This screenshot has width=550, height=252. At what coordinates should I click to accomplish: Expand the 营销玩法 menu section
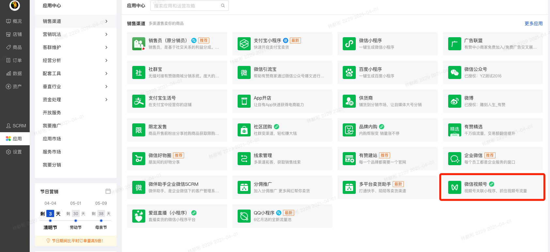tap(75, 34)
